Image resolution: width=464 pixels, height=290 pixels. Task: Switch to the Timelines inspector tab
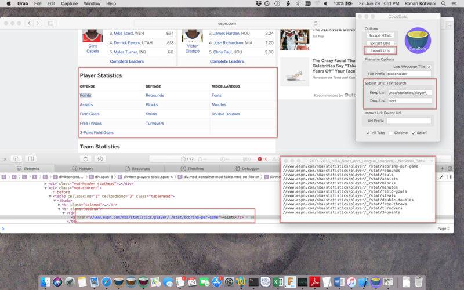click(192, 168)
